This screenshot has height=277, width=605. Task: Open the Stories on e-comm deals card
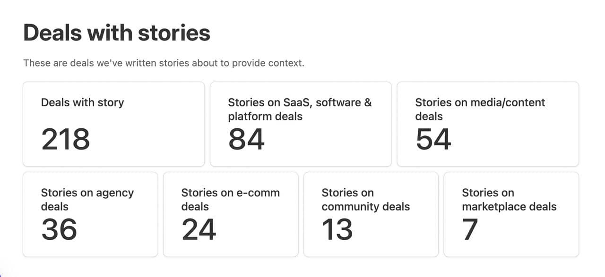click(x=231, y=214)
